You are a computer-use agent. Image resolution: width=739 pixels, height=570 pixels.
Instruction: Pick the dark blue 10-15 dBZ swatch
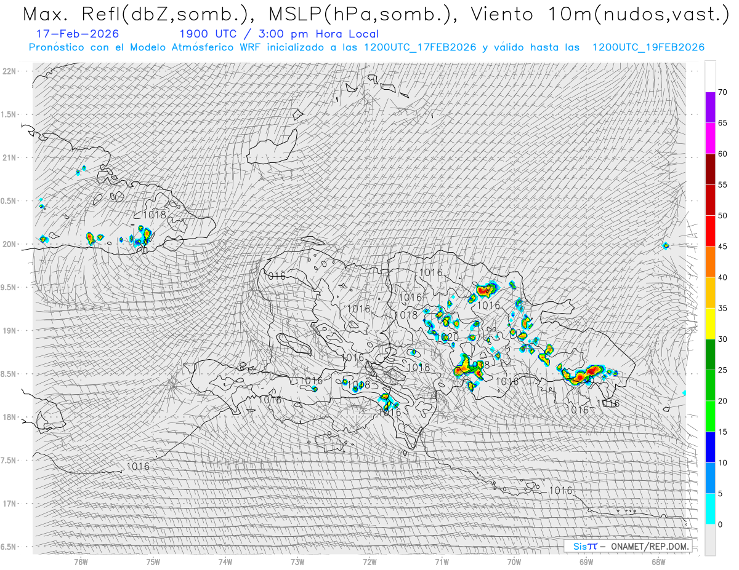point(710,447)
